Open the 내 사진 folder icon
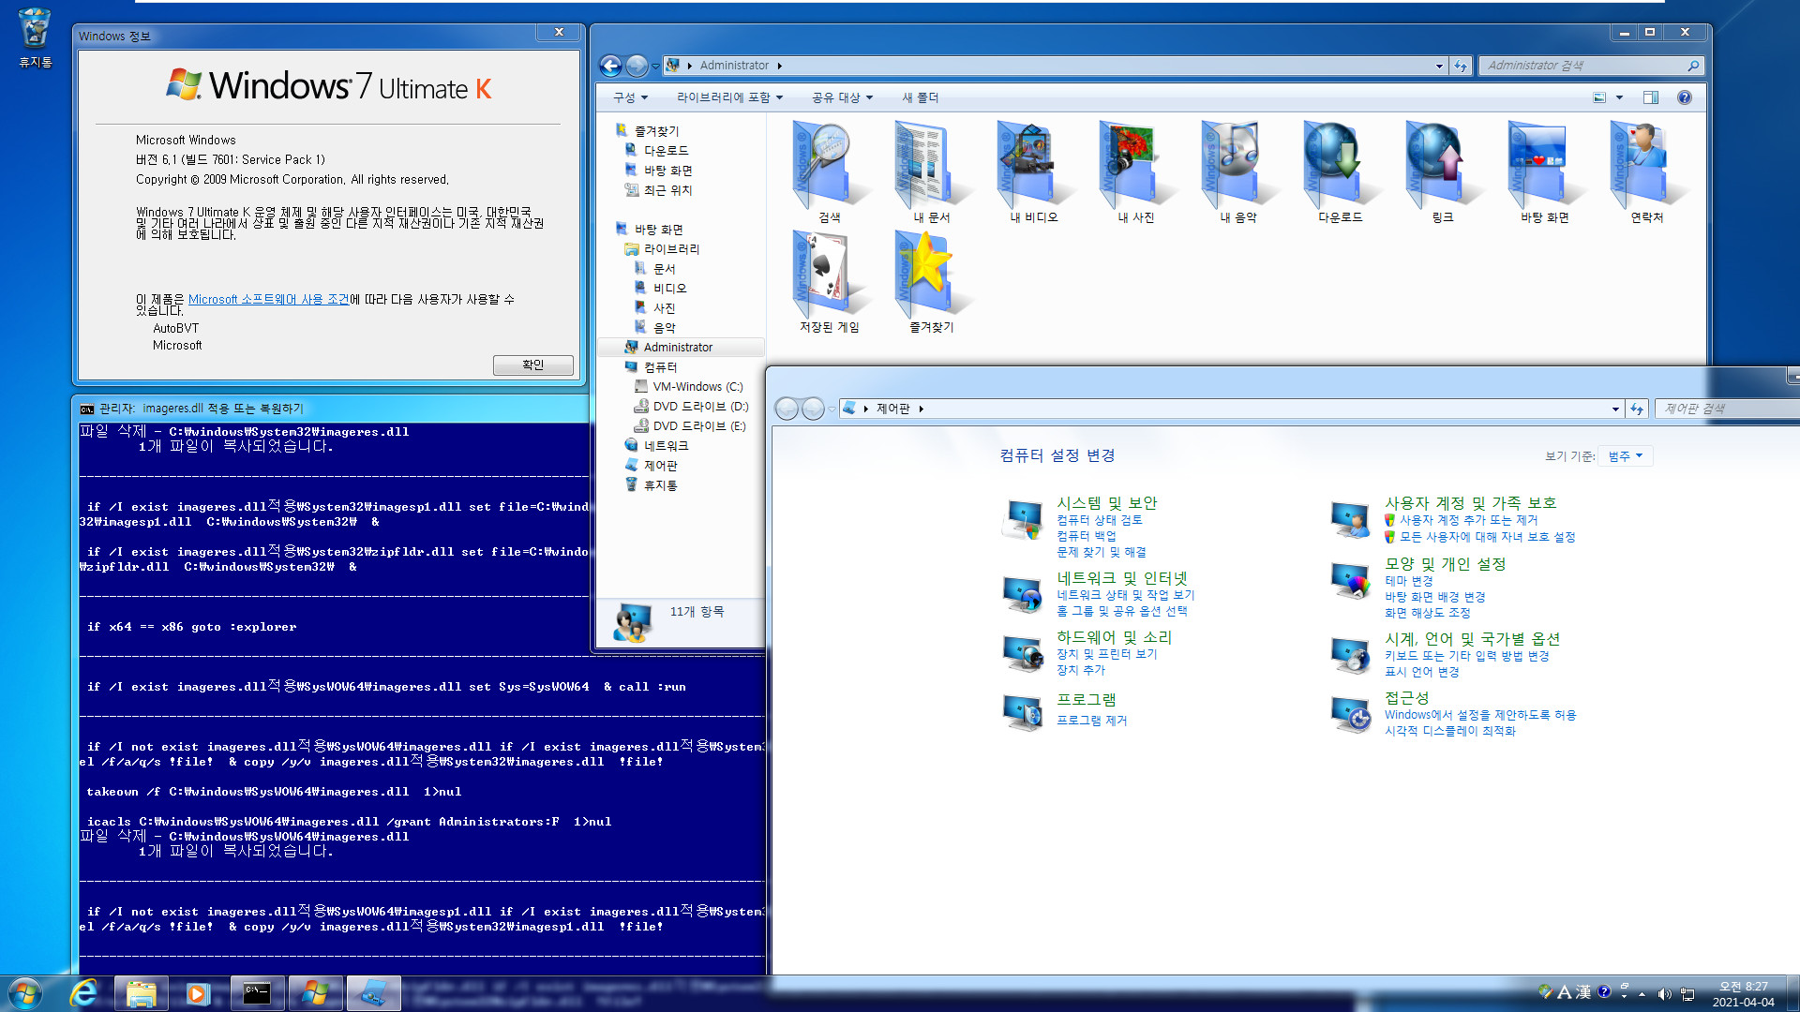This screenshot has width=1800, height=1012. coord(1135,172)
